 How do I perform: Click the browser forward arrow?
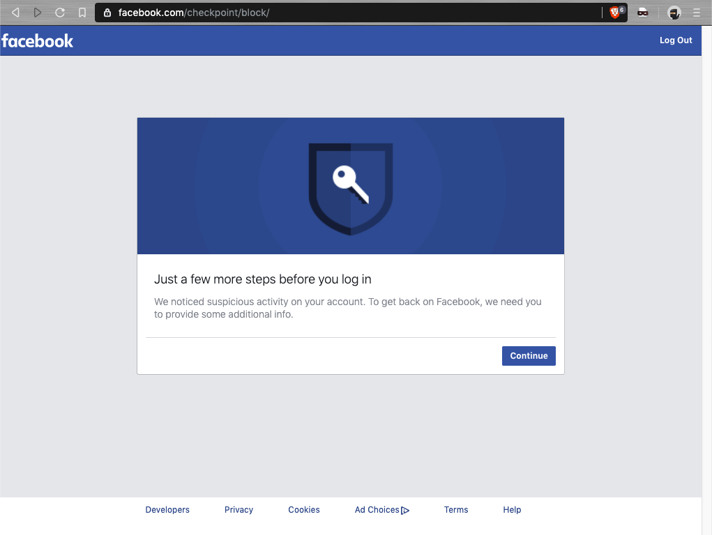coord(38,13)
